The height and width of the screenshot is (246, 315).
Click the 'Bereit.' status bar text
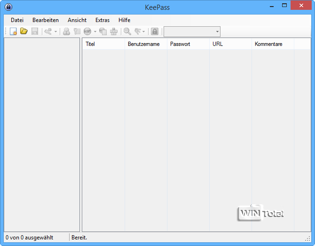79,238
